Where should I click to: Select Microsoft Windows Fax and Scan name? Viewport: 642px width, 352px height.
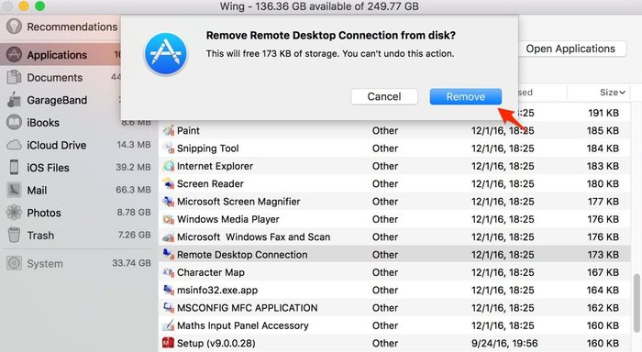(253, 237)
